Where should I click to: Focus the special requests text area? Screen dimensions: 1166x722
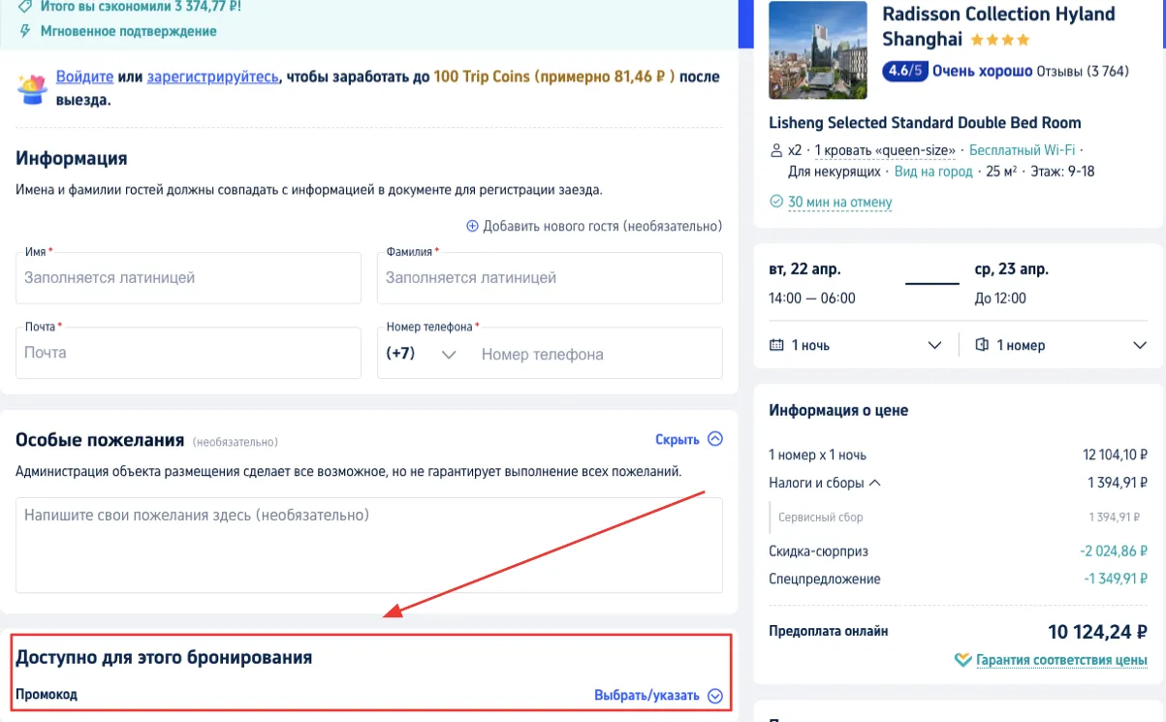(x=369, y=545)
